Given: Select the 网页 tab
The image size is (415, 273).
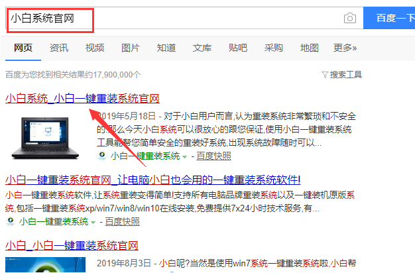Looking at the screenshot, I should tap(23, 48).
